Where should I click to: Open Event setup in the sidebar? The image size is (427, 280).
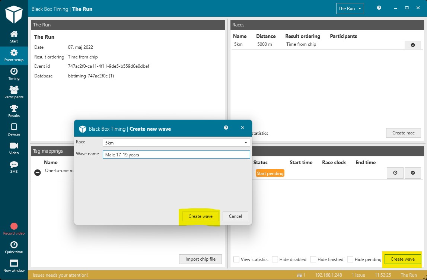(x=14, y=55)
